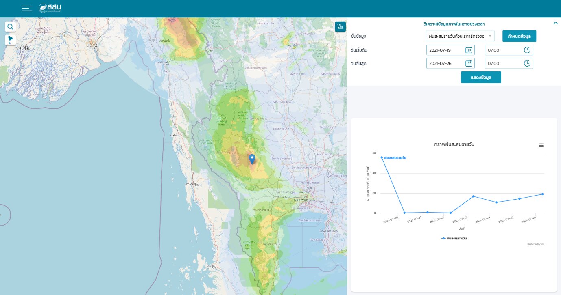Viewport: 561px width, 295px height.
Task: Click the กราฟฝนสะสมรายวัน chart title
Action: click(x=454, y=144)
